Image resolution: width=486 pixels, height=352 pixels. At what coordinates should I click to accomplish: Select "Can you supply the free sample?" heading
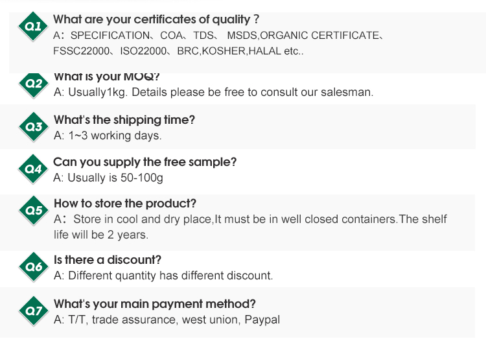coord(145,162)
